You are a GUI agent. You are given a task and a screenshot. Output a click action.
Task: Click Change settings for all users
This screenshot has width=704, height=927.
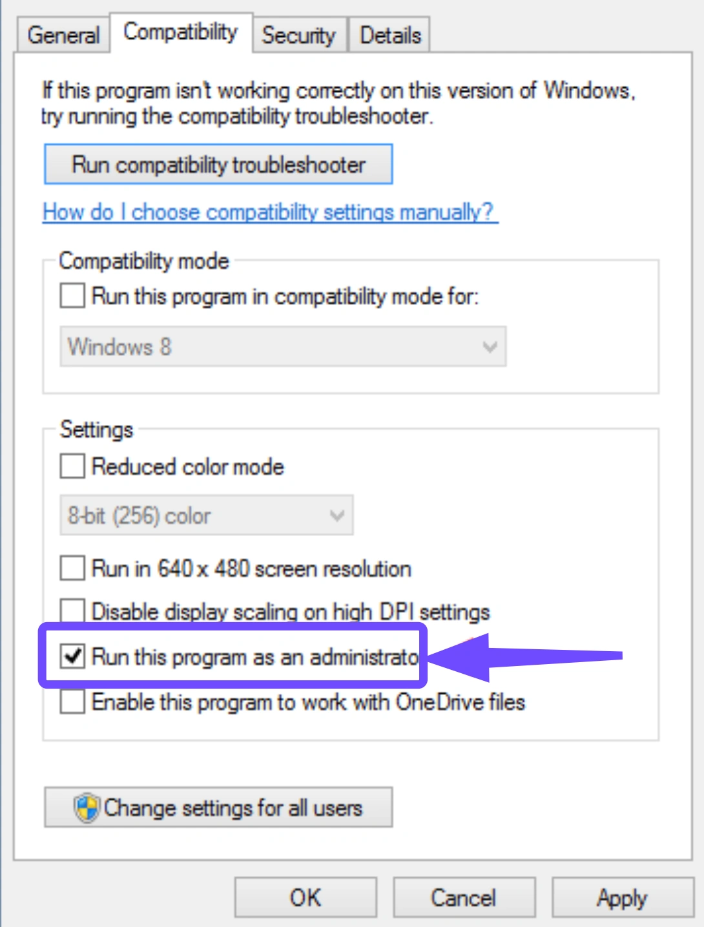tap(218, 807)
